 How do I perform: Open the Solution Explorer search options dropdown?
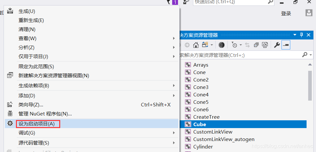coord(311,55)
